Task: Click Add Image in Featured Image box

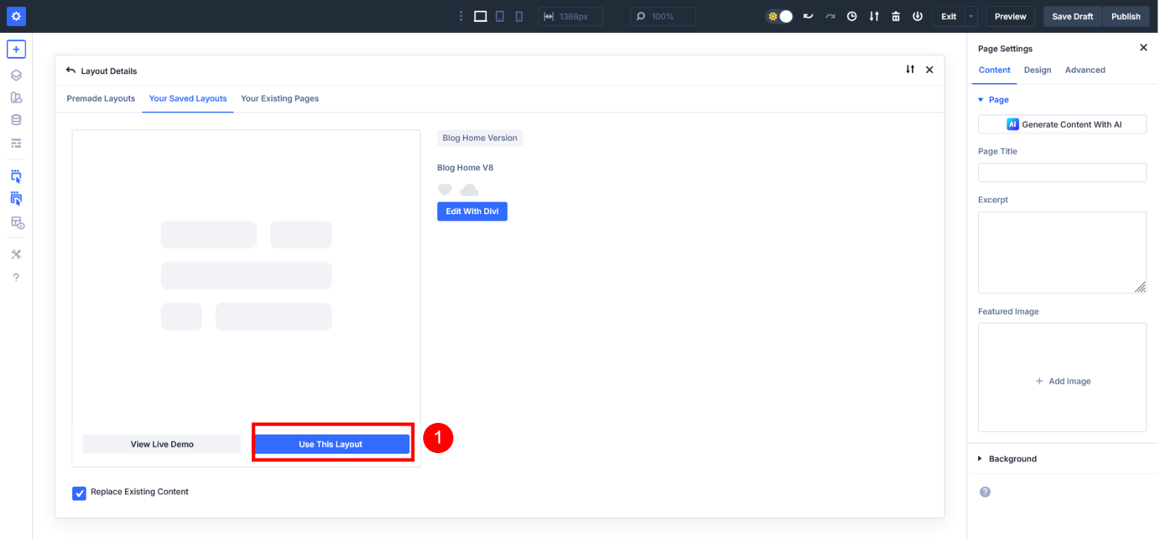Action: point(1063,382)
